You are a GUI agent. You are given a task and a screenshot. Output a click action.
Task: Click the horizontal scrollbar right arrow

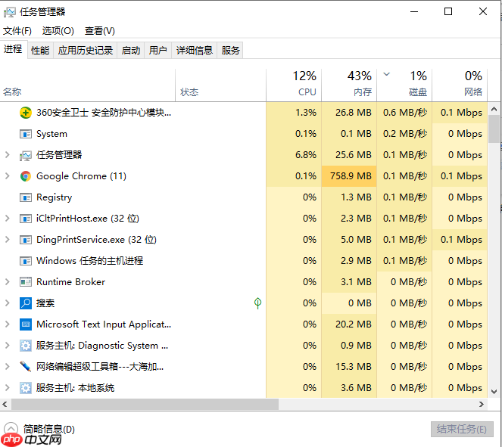[x=482, y=404]
